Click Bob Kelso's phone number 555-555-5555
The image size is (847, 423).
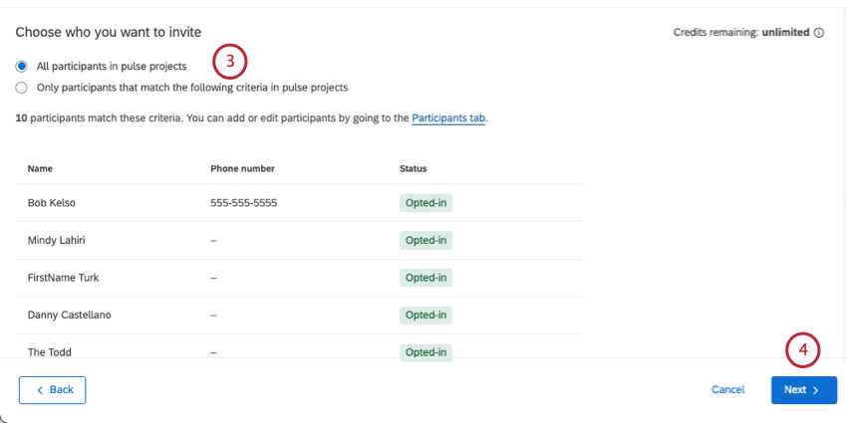pyautogui.click(x=243, y=203)
